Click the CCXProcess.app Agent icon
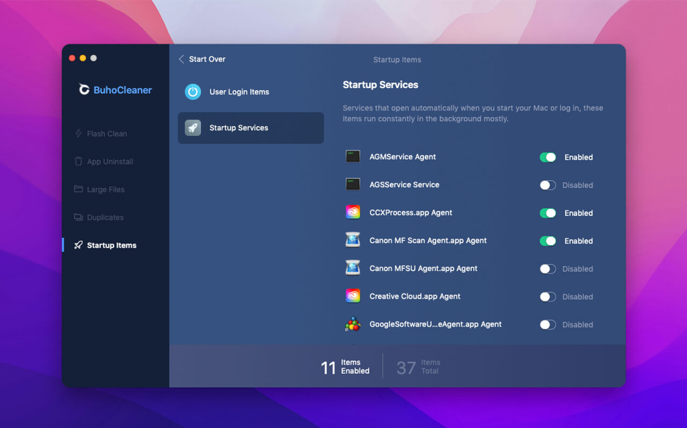Image resolution: width=687 pixels, height=428 pixels. (x=353, y=212)
